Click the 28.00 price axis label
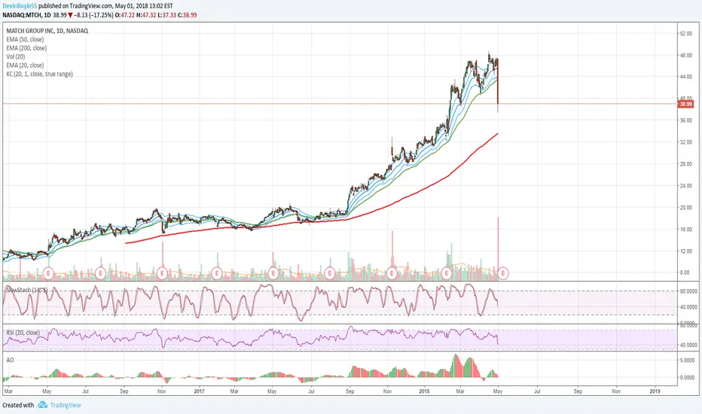The image size is (702, 414). (686, 164)
